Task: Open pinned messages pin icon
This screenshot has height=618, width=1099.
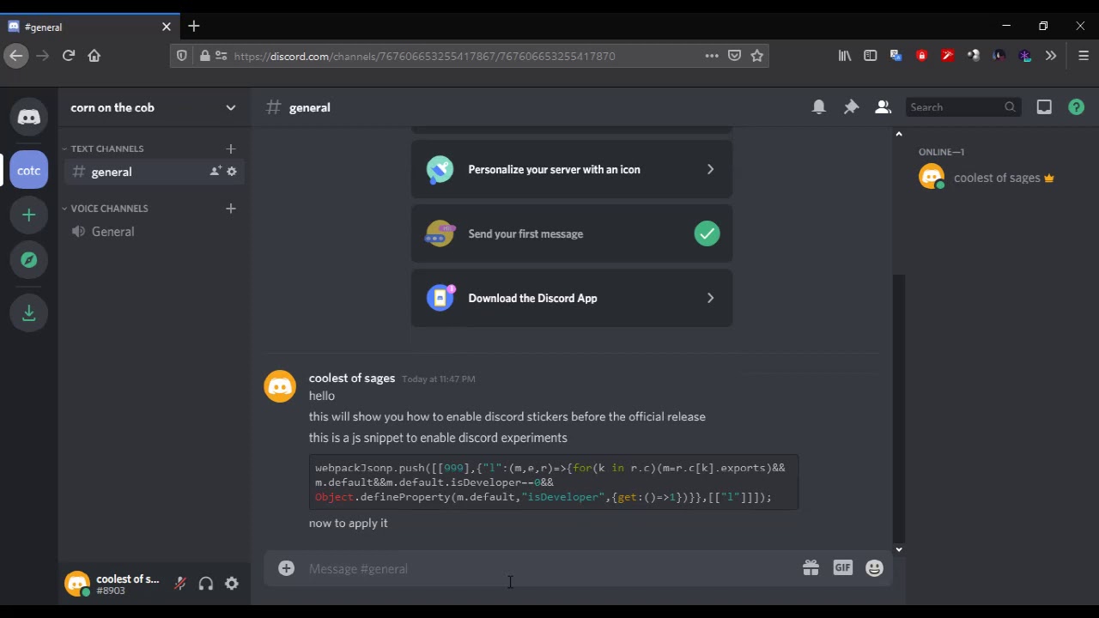Action: tap(851, 107)
